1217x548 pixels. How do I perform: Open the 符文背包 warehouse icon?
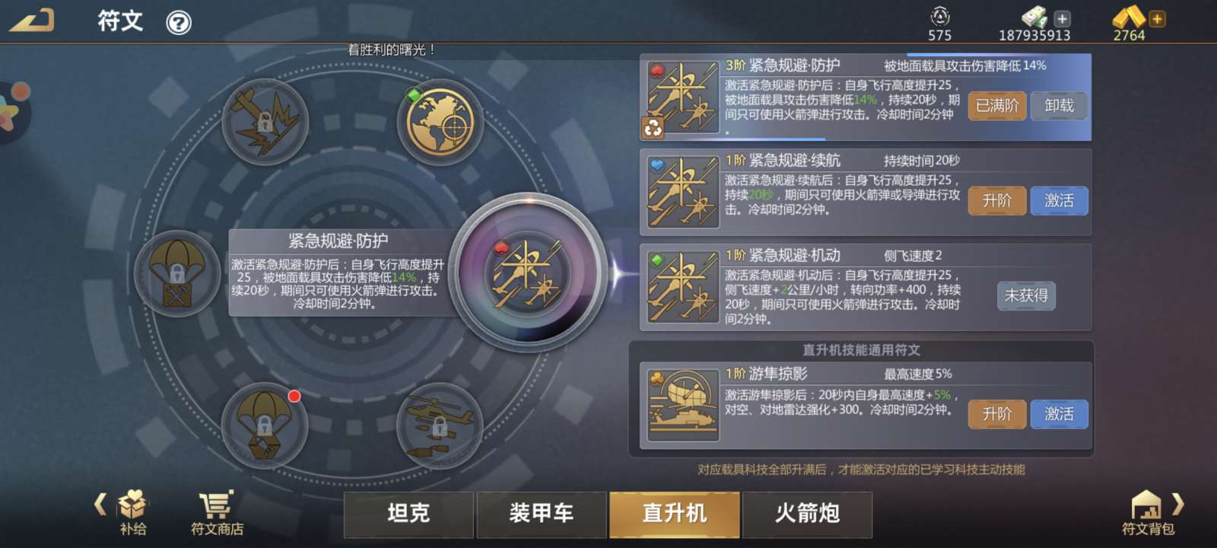[x=1147, y=514]
